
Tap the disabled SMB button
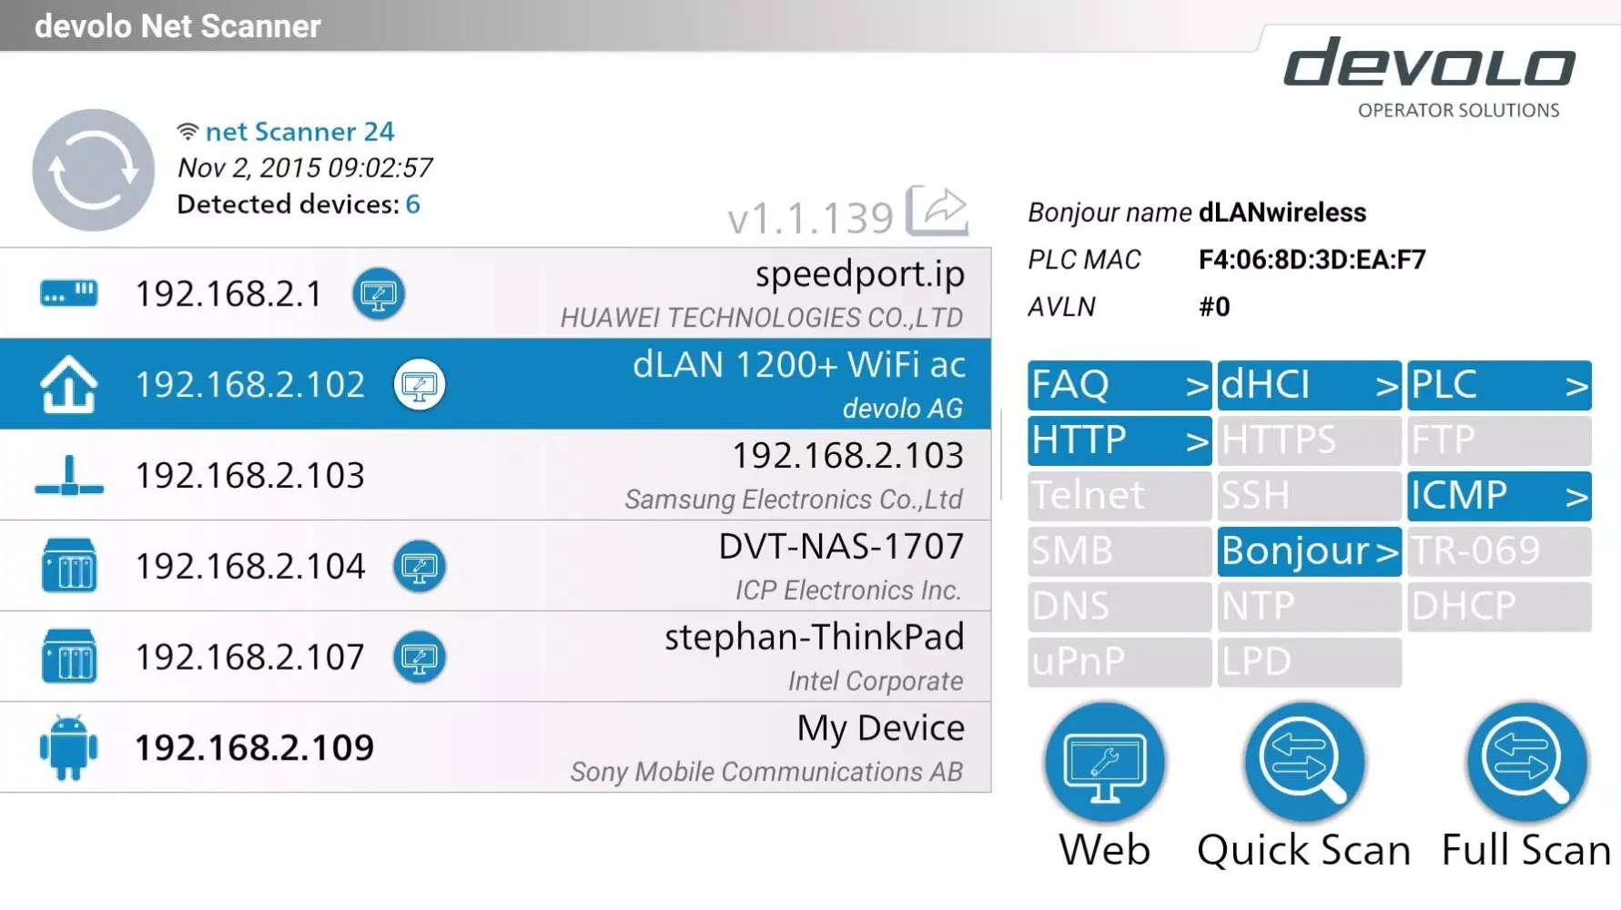(x=1120, y=551)
